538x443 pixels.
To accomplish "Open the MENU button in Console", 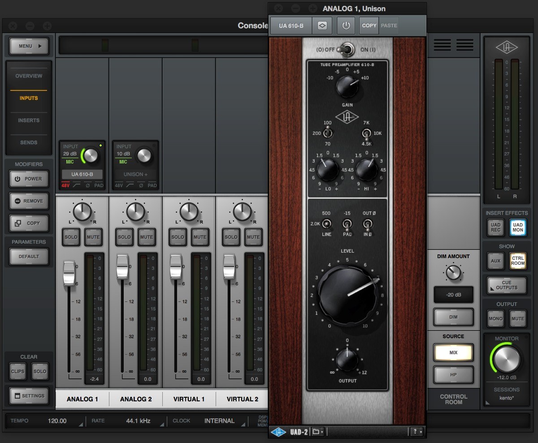I will pos(29,46).
